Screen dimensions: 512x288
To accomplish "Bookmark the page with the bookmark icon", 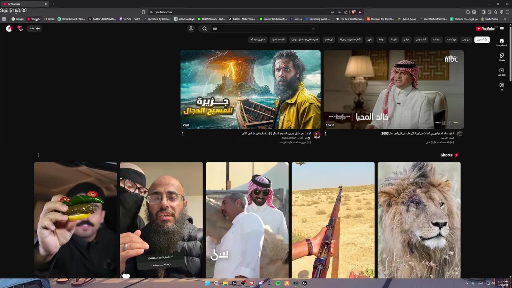I will [143, 12].
